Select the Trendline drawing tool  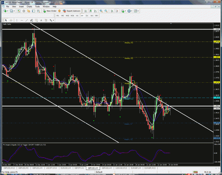(27, 20)
